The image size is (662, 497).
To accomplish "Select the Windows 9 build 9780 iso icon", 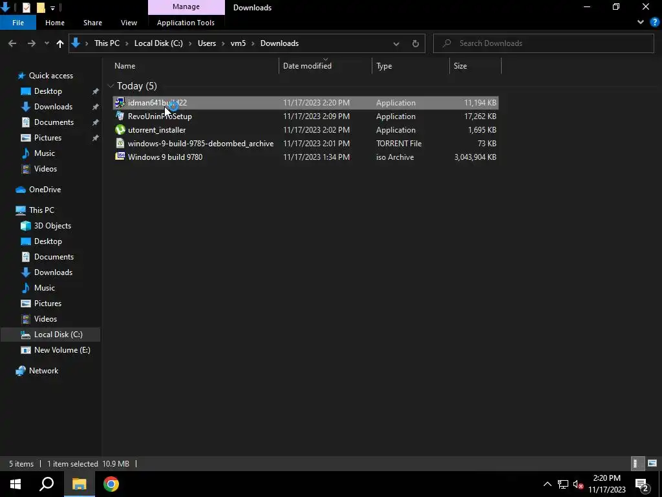I will (x=120, y=157).
